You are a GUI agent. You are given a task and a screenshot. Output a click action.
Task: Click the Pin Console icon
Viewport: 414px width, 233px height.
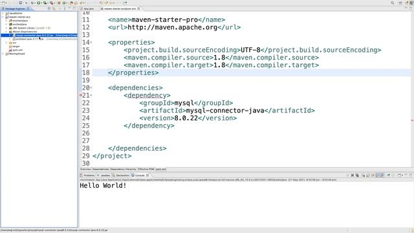388,175
